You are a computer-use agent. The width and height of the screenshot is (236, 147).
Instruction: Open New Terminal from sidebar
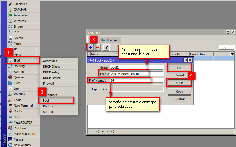click(23, 106)
